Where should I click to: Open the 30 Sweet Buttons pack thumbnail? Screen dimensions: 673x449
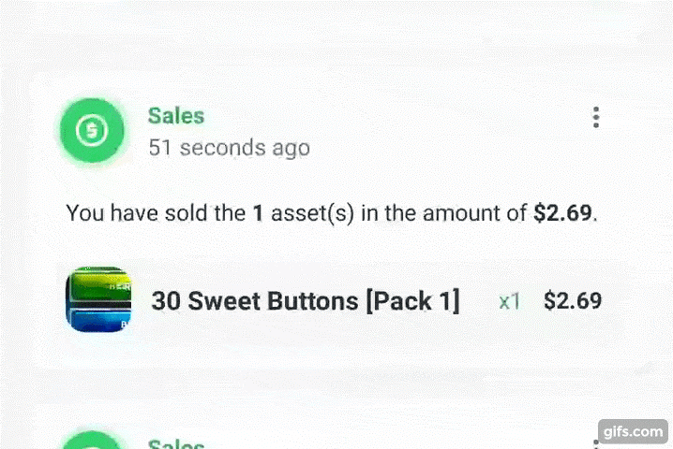point(98,299)
